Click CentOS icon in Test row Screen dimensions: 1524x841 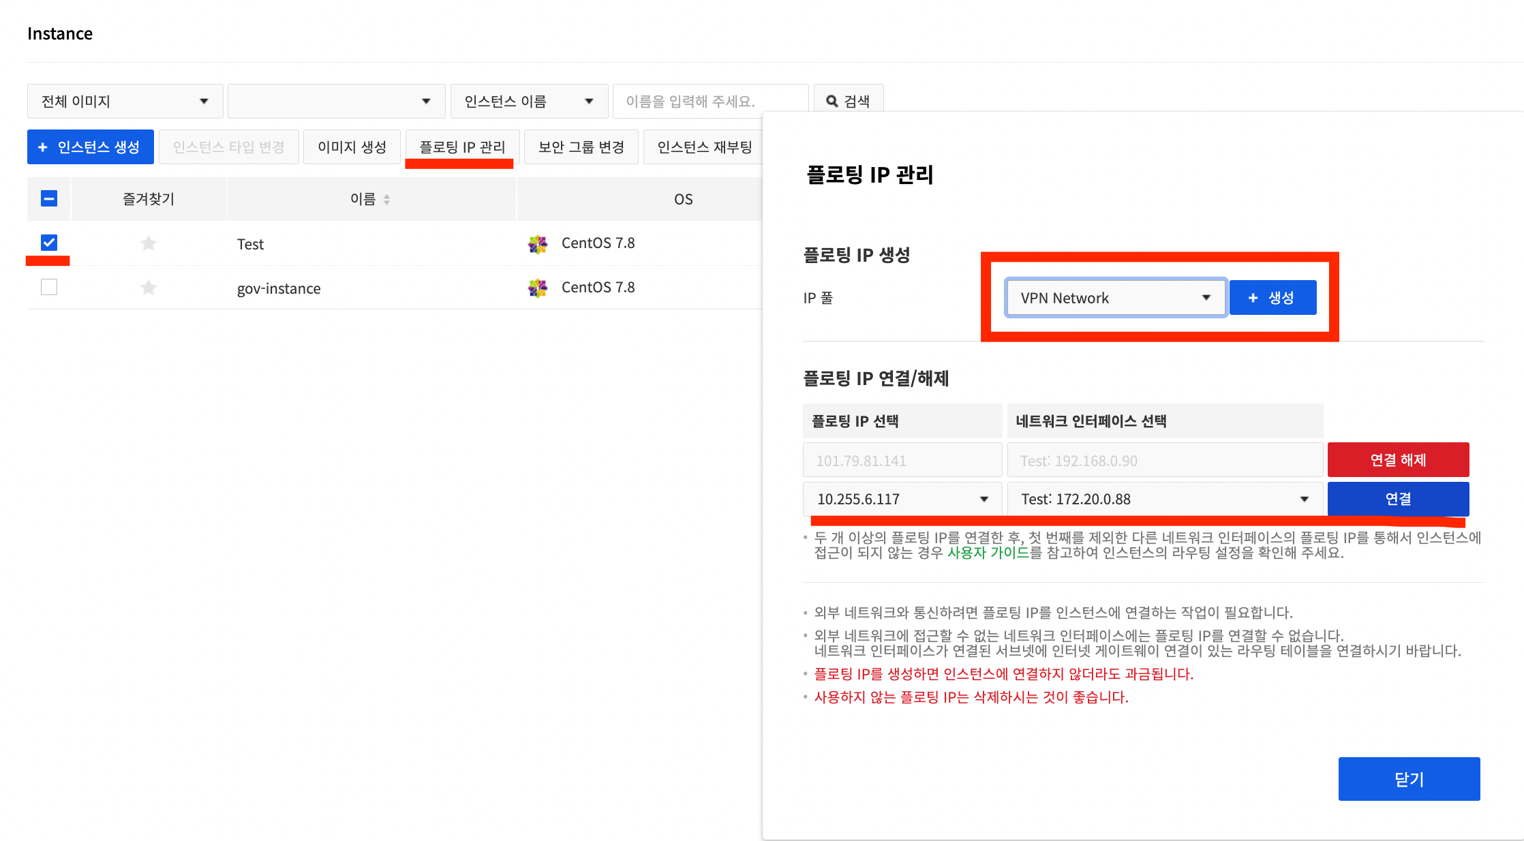(x=538, y=244)
